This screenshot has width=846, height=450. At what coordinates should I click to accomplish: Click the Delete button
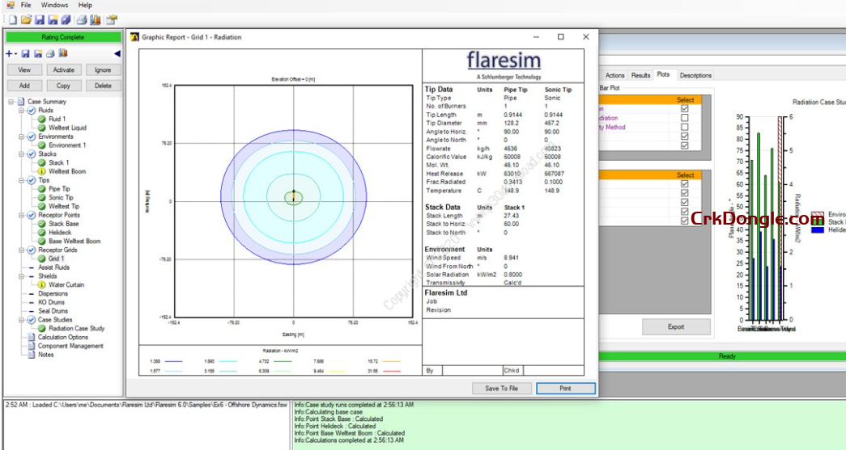coord(103,86)
